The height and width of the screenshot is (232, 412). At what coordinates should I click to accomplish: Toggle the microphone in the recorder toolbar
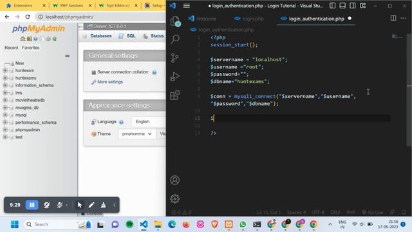[x=60, y=205]
